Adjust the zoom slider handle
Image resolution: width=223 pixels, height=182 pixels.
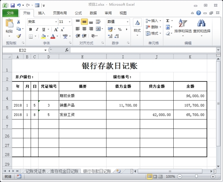(196, 176)
